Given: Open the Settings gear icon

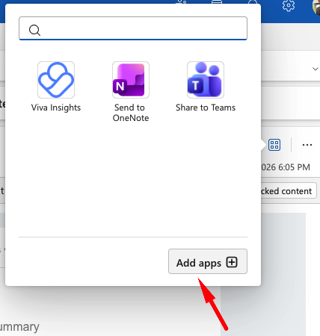Looking at the screenshot, I should tap(289, 5).
